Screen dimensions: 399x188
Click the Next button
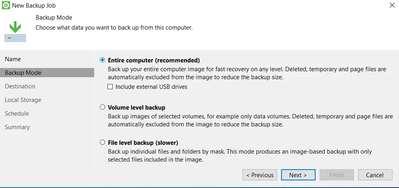298,175
